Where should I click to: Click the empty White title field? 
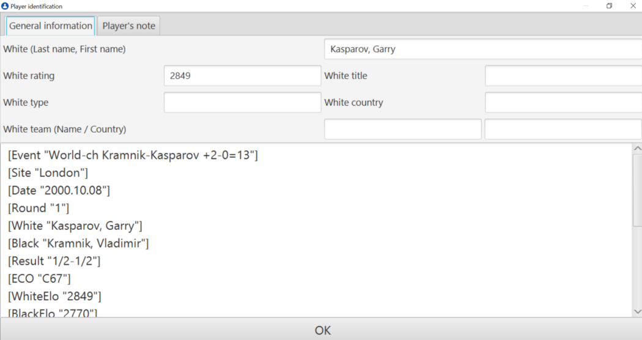click(x=563, y=76)
